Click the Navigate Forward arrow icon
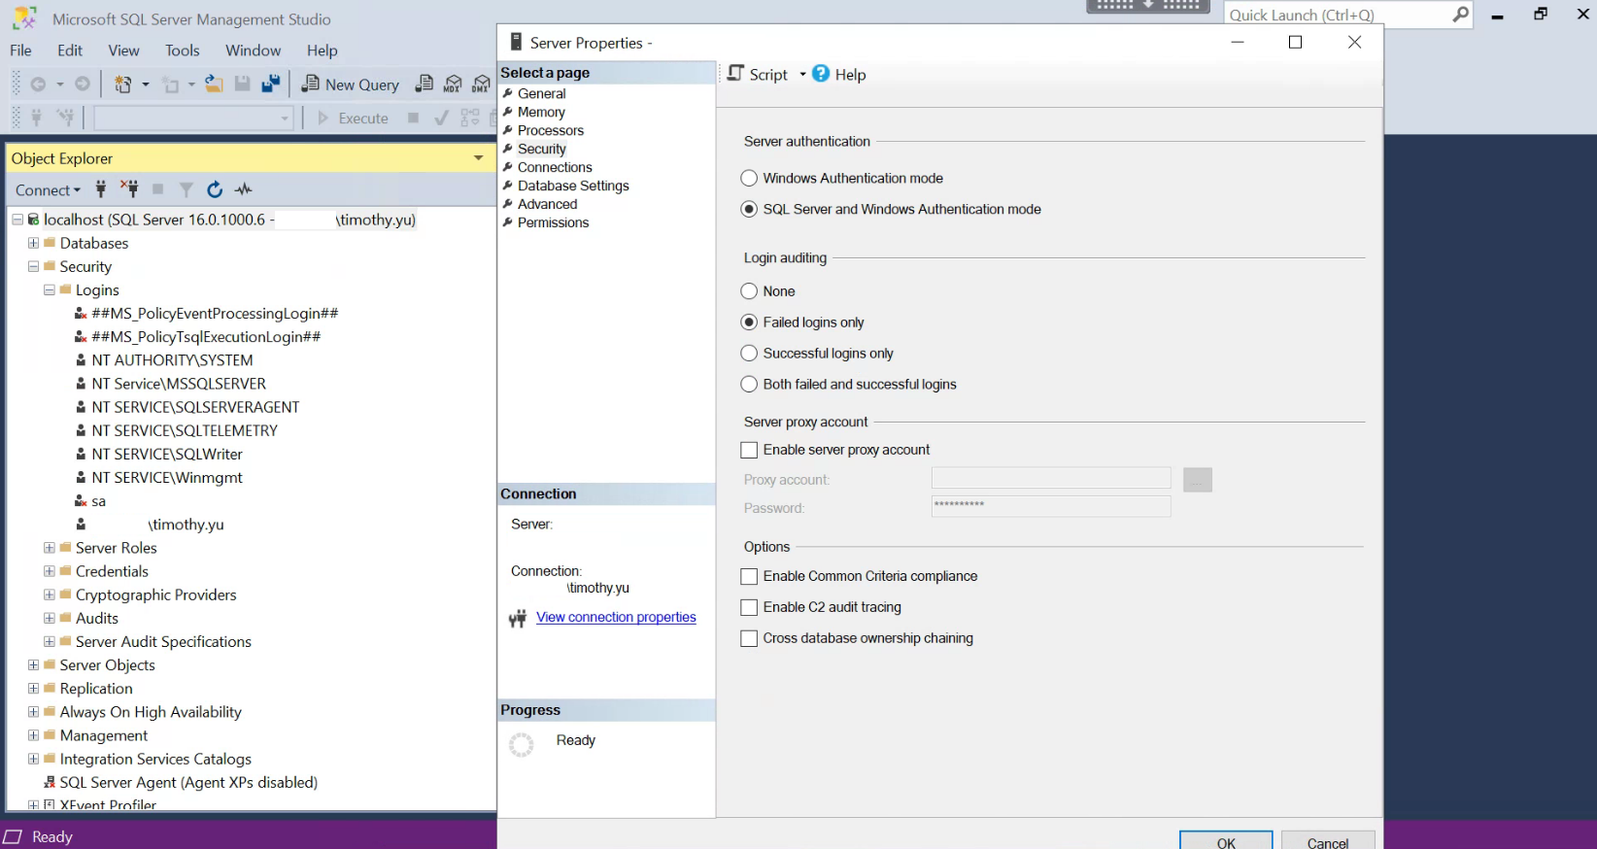 [83, 85]
